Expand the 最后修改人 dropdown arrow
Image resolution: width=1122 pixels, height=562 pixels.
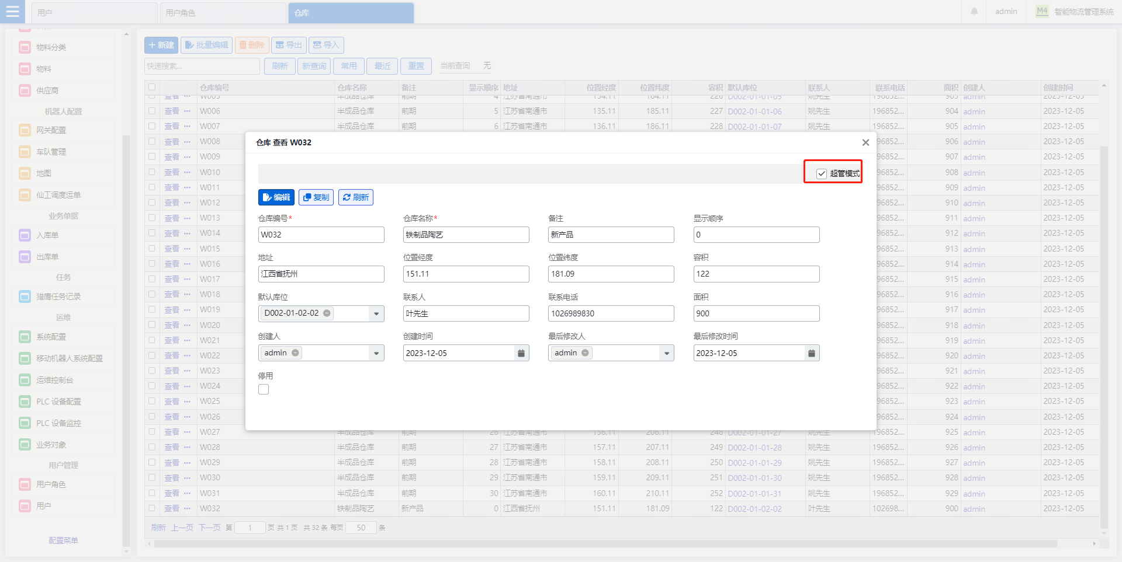click(x=667, y=353)
